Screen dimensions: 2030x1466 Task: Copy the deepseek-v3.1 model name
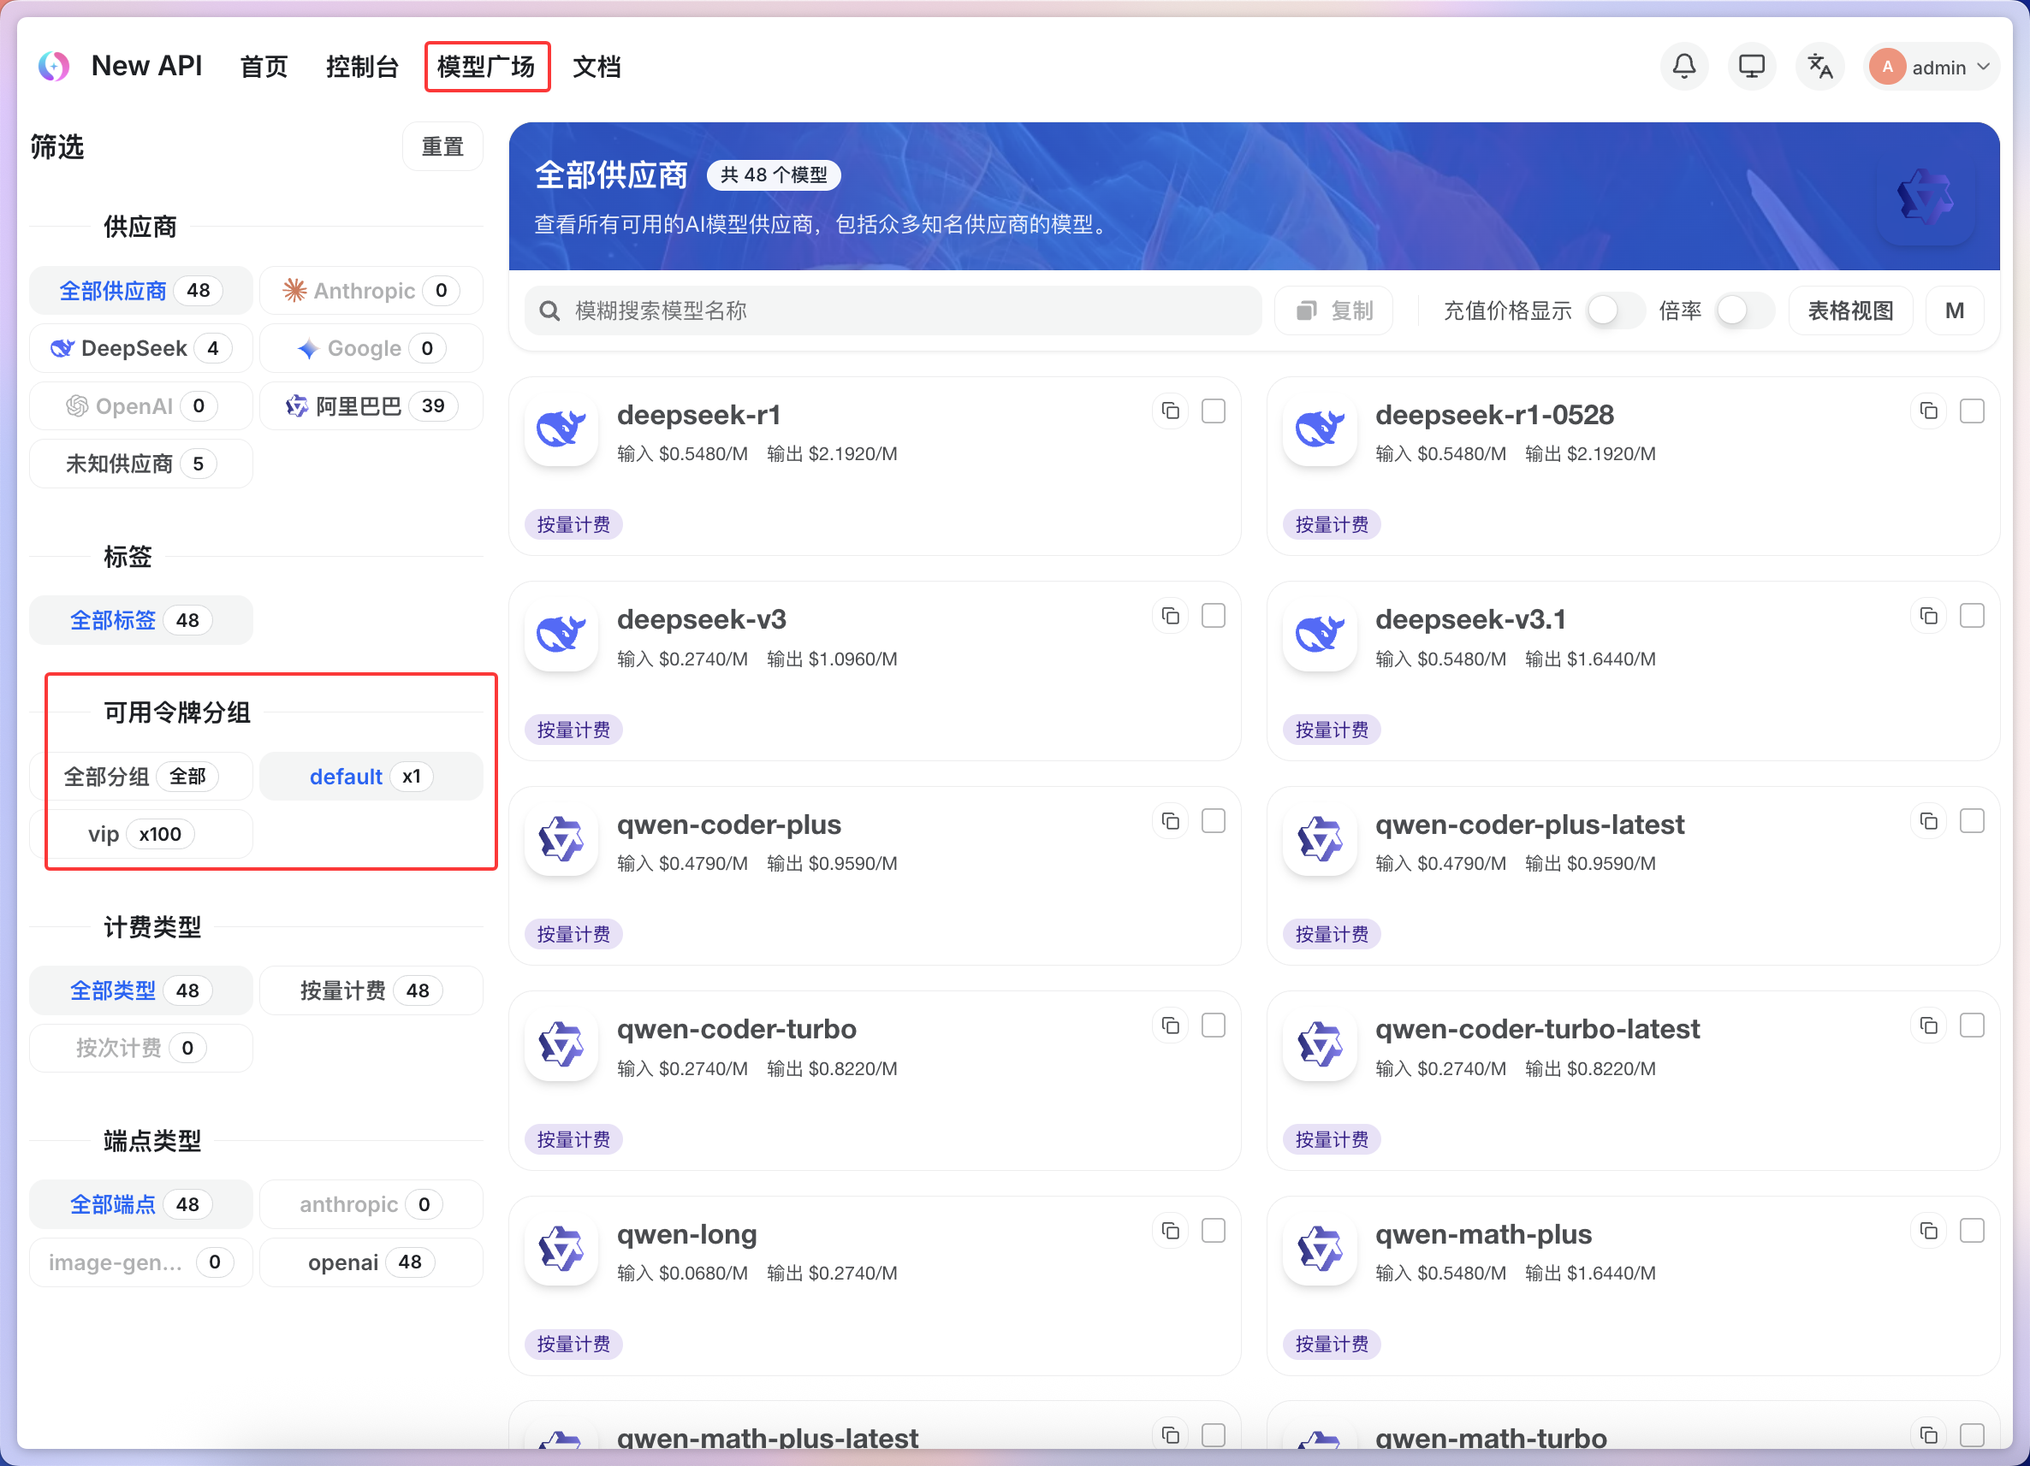(1929, 617)
